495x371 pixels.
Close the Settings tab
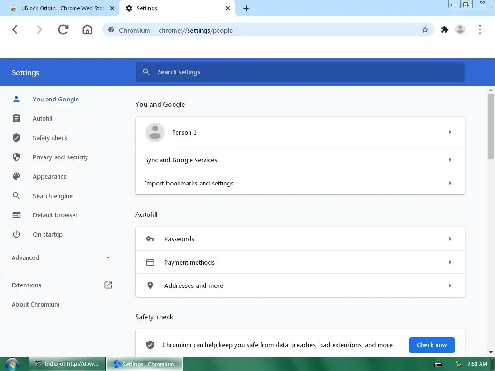pos(228,8)
